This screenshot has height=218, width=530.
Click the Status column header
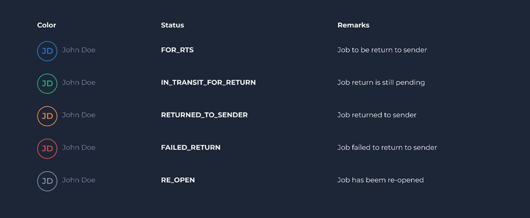(172, 26)
